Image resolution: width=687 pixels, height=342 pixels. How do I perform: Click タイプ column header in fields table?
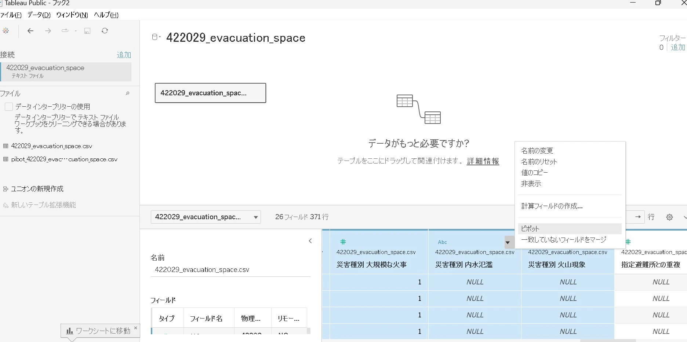click(x=167, y=319)
